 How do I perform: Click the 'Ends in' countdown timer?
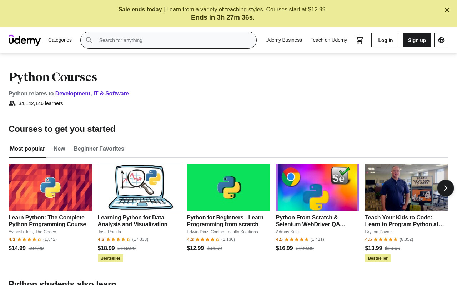point(223,17)
